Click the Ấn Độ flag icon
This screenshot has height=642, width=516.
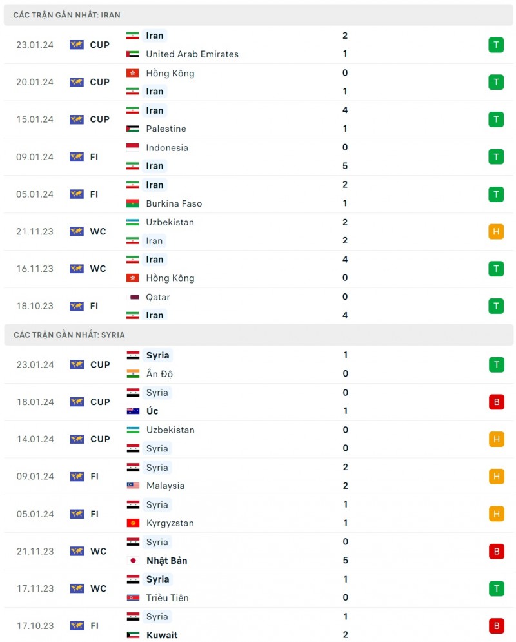tap(133, 374)
